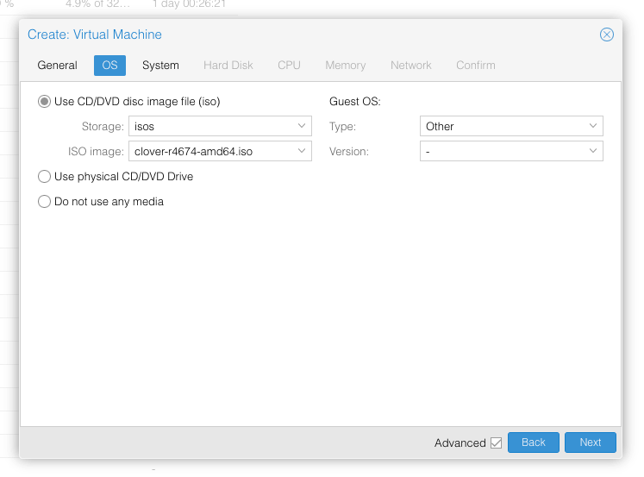
Task: Switch to the System tab
Action: point(160,66)
